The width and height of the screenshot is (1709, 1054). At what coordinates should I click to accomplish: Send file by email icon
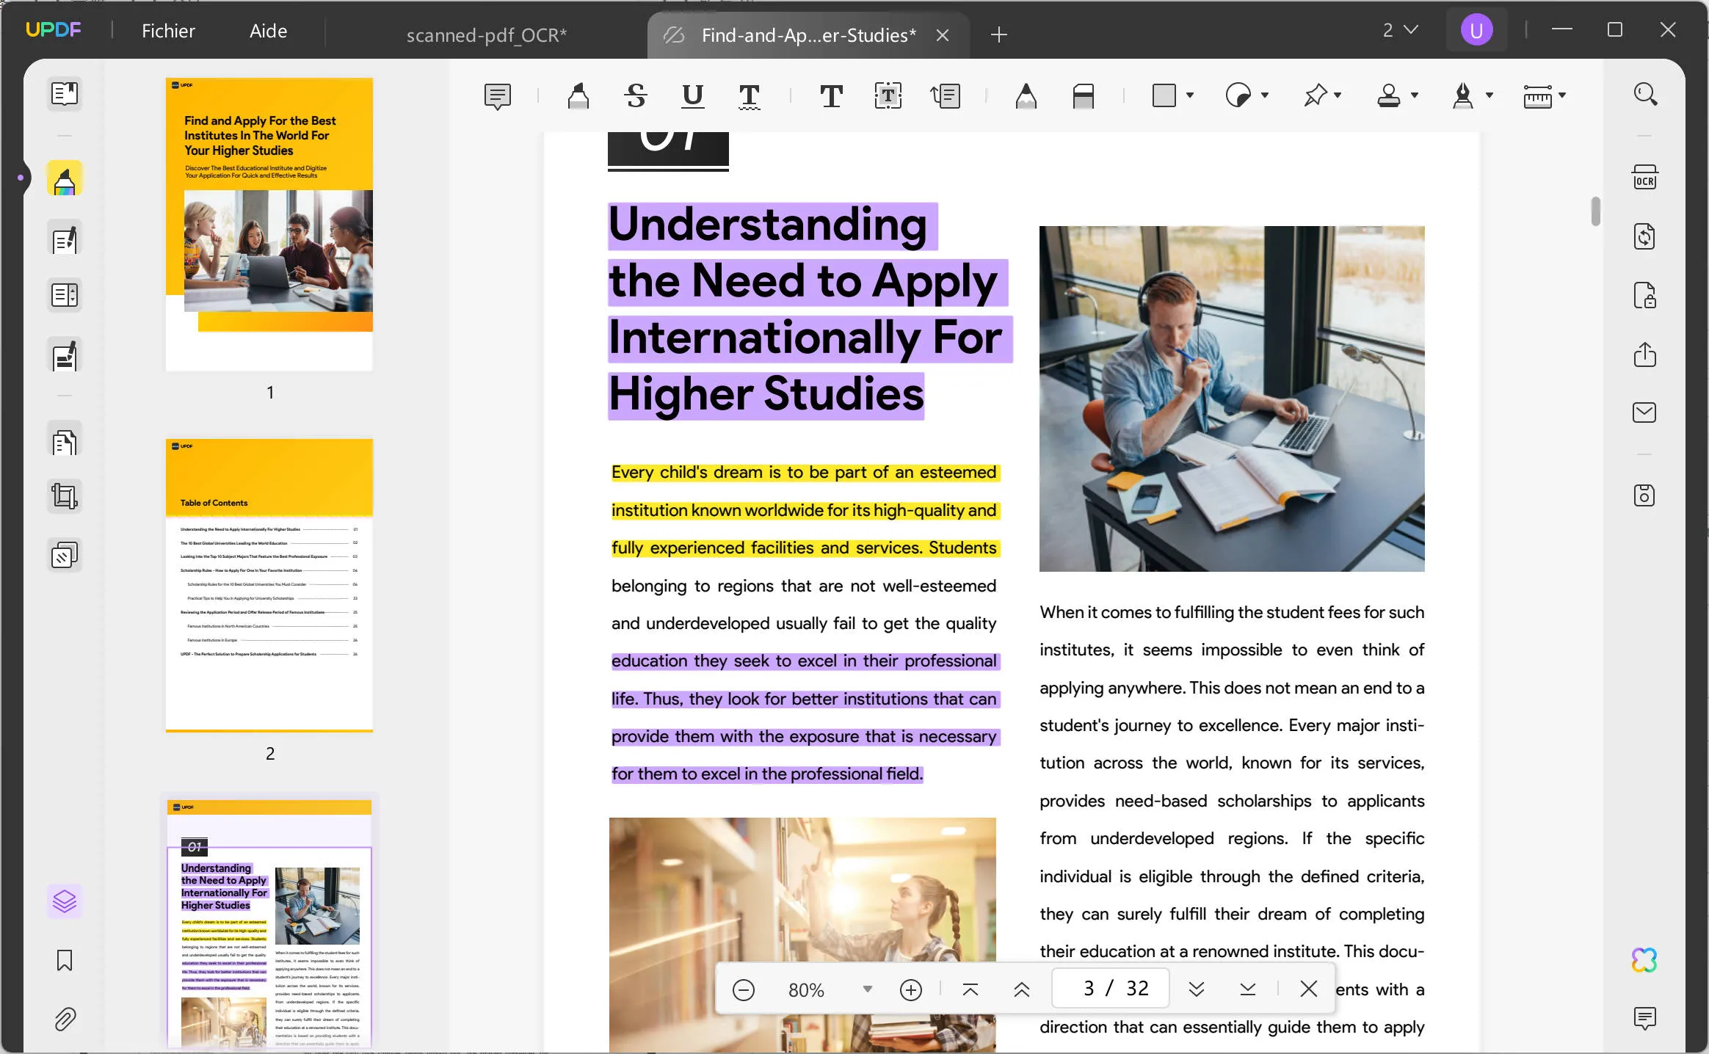coord(1645,412)
